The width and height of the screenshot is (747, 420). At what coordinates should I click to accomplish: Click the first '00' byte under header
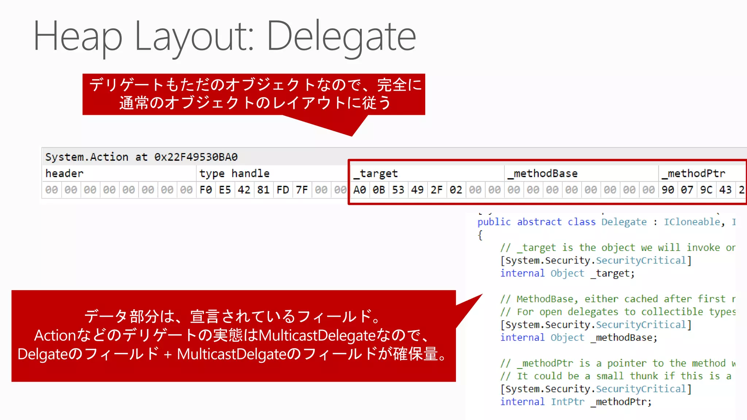pos(51,190)
